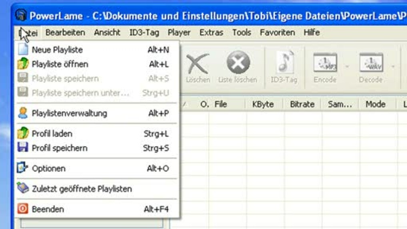Expand the Encode dropdown arrow
The image size is (407, 229).
(x=347, y=66)
